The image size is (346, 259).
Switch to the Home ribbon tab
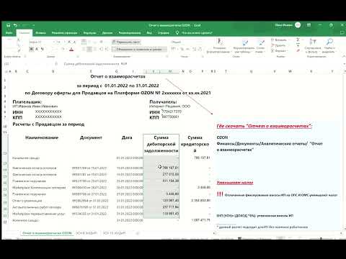tap(25, 33)
